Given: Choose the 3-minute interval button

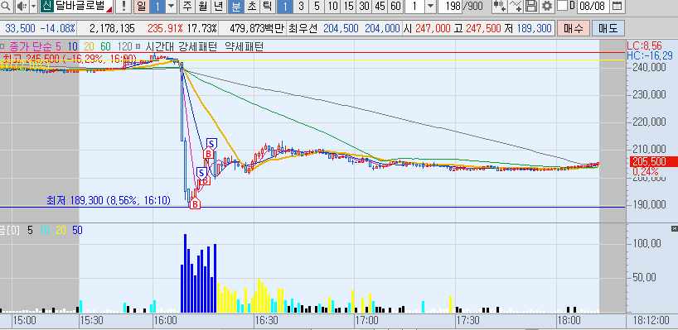Looking at the screenshot, I should 301,6.
